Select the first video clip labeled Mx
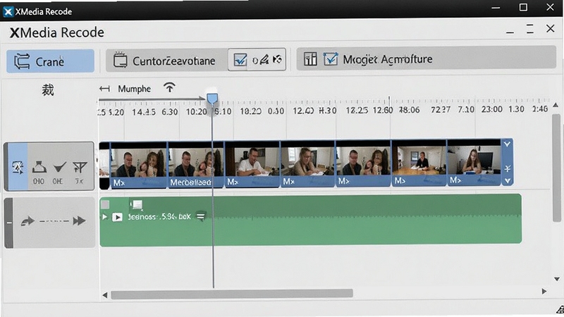Viewport: 564px width, 317px height. click(x=138, y=164)
